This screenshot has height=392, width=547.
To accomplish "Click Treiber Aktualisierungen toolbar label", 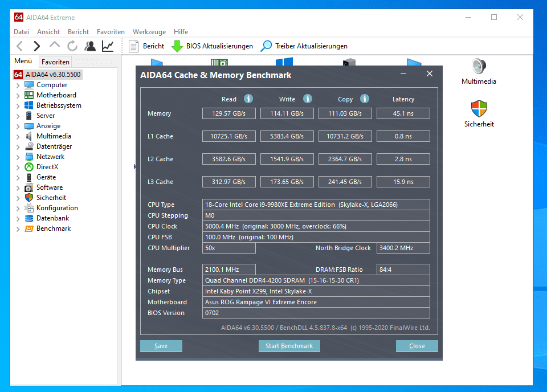I will tap(311, 46).
